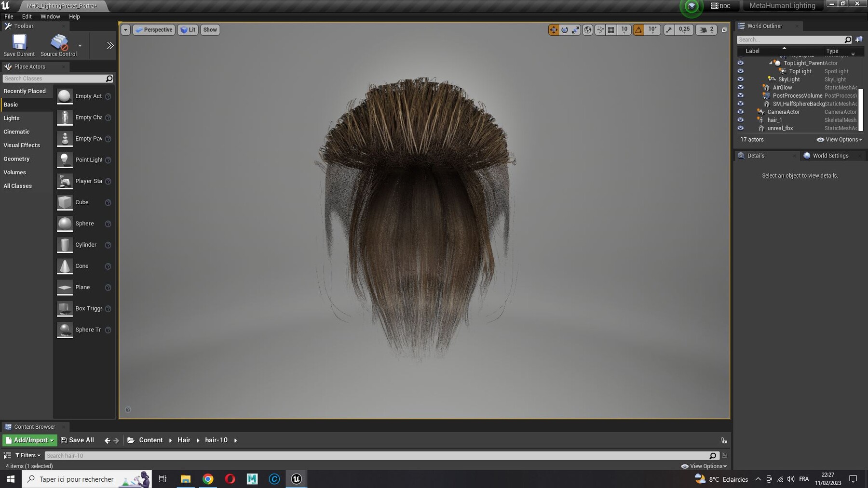Open the Window menu
Viewport: 868px width, 488px height.
[50, 16]
